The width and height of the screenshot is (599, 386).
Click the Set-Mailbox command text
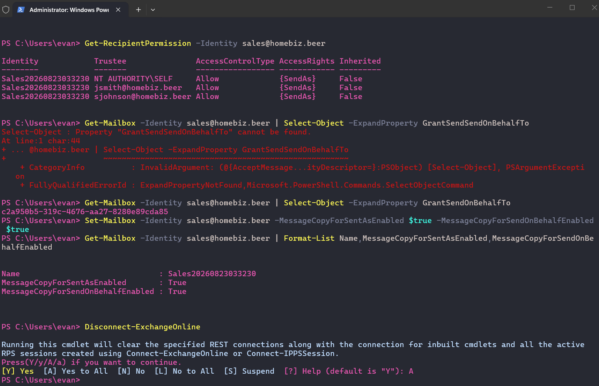110,221
